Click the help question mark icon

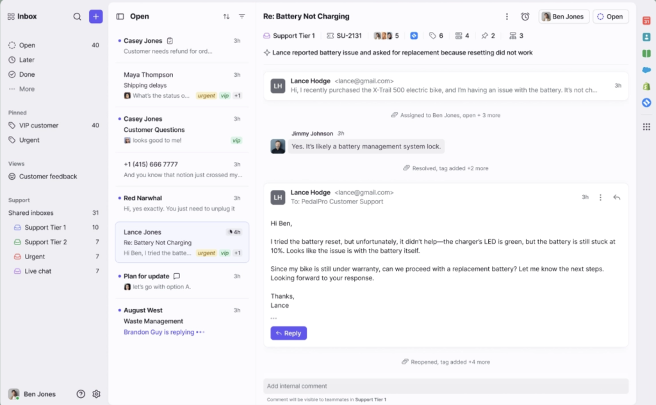tap(81, 394)
